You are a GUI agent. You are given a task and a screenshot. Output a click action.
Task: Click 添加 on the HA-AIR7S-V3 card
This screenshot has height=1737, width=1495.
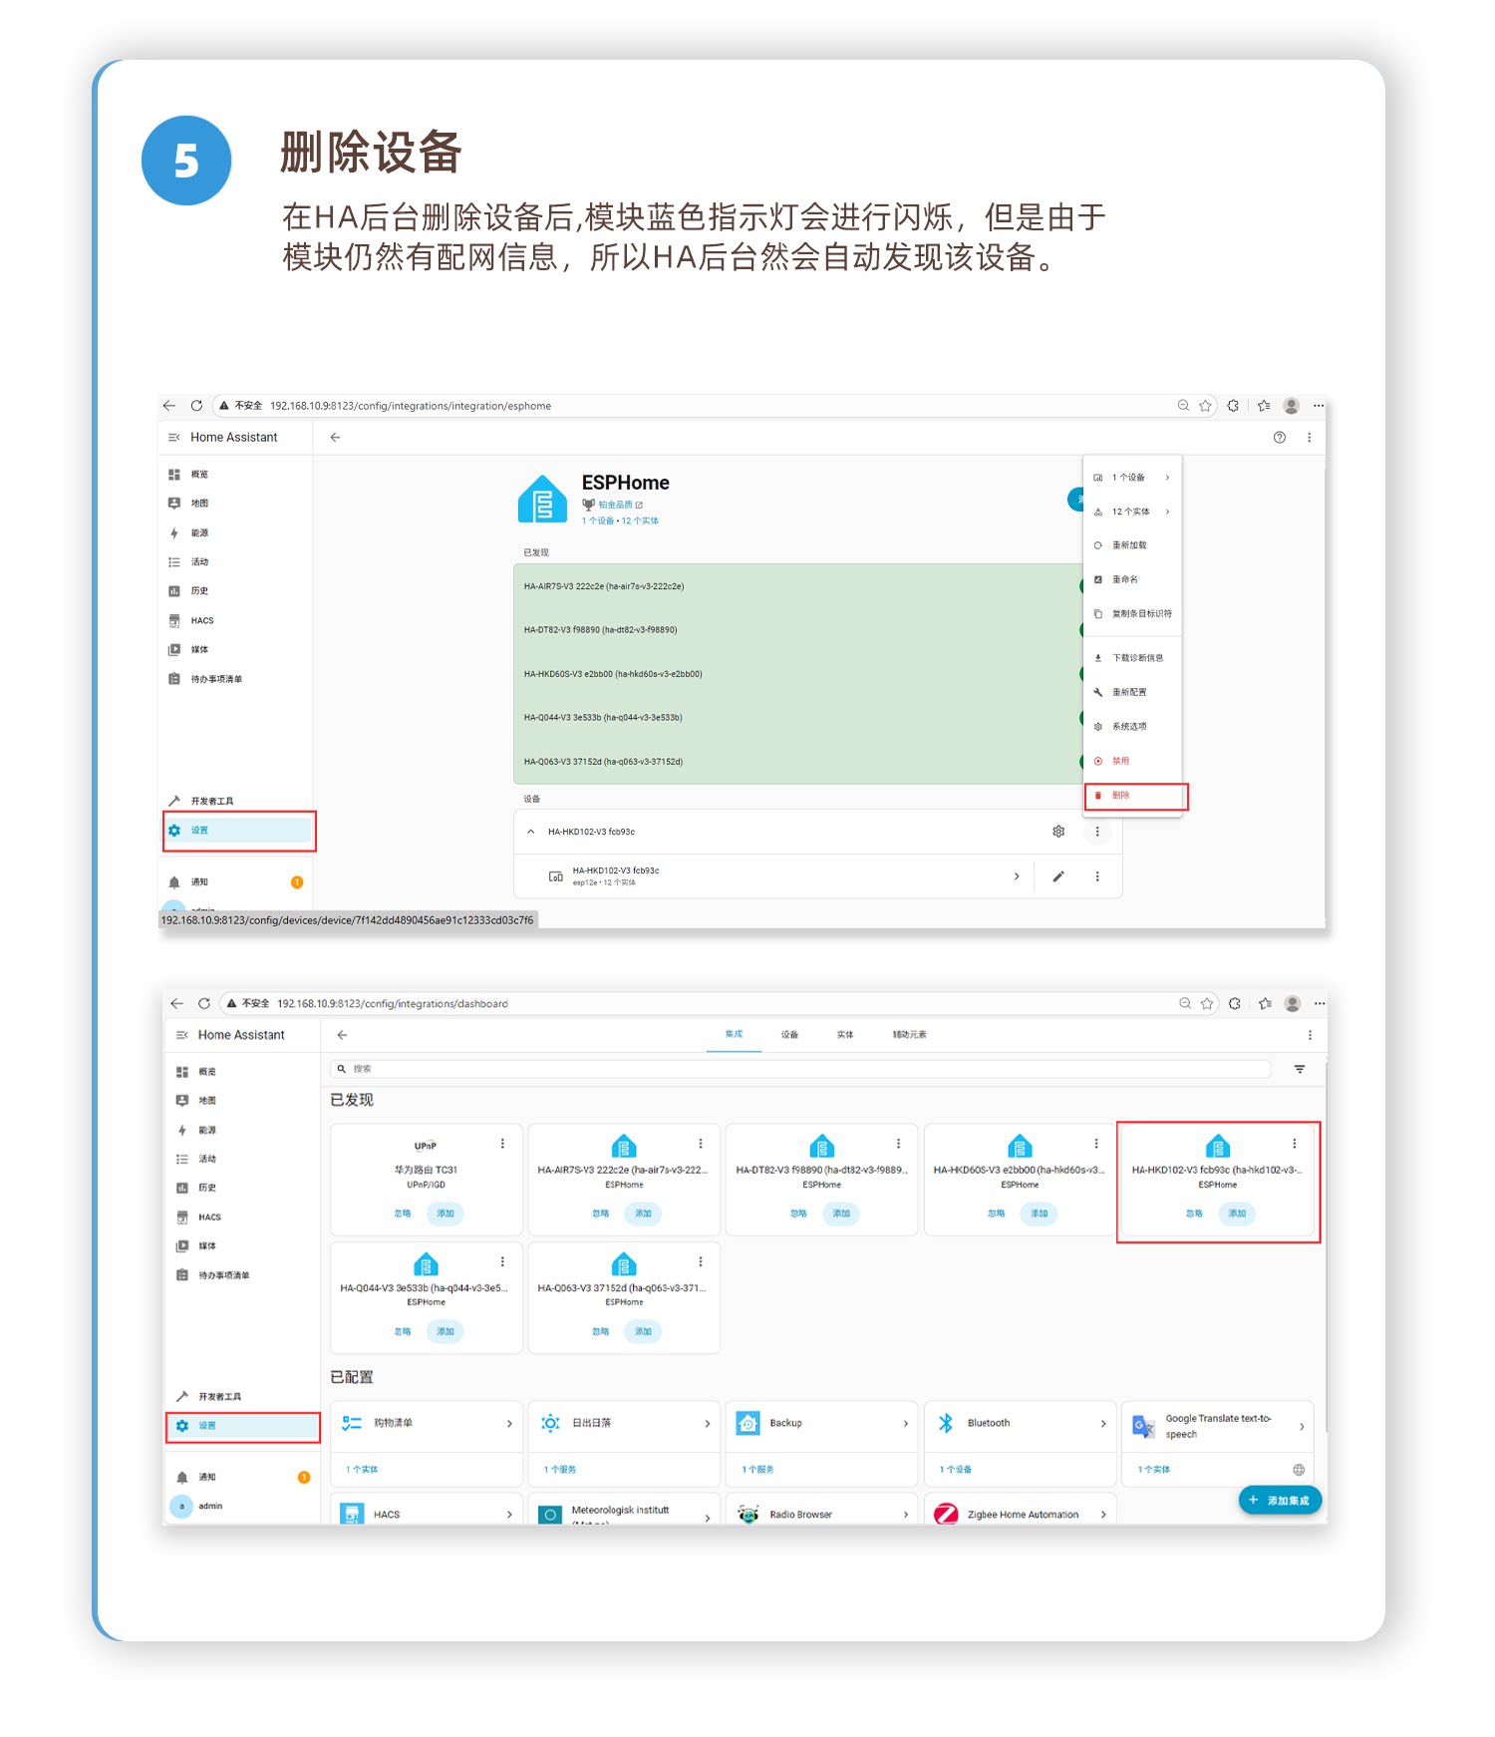pos(643,1214)
